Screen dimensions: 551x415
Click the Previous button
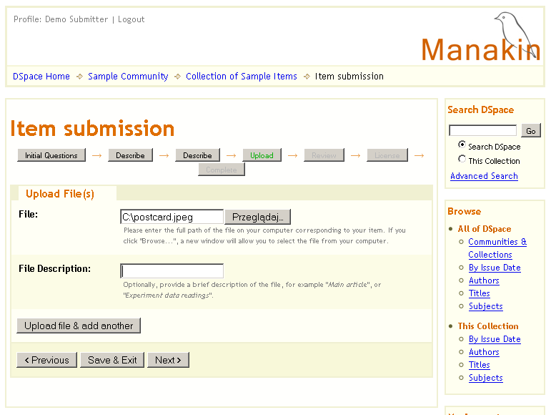pyautogui.click(x=46, y=360)
